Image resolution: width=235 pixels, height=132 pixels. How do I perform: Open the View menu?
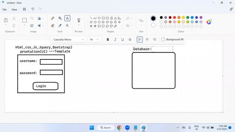(14, 10)
